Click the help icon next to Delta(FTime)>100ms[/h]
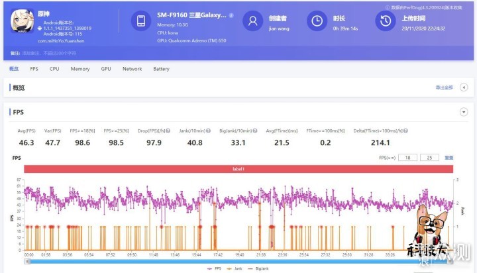The height and width of the screenshot is (273, 477). pyautogui.click(x=405, y=131)
